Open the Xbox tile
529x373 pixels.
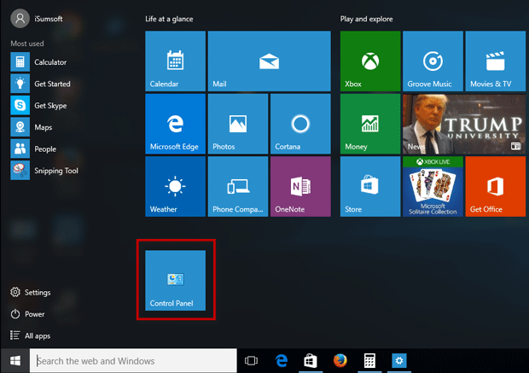[370, 61]
